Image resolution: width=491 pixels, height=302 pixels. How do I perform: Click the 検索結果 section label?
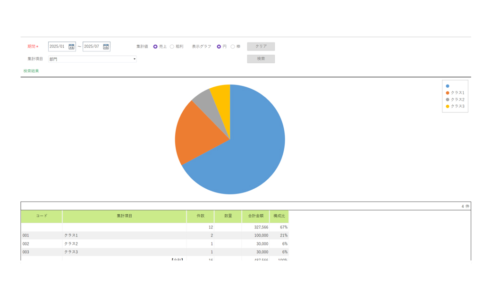[x=31, y=71]
